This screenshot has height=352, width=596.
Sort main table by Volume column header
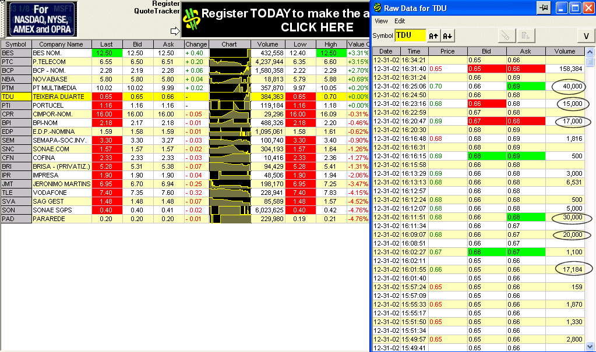(267, 44)
